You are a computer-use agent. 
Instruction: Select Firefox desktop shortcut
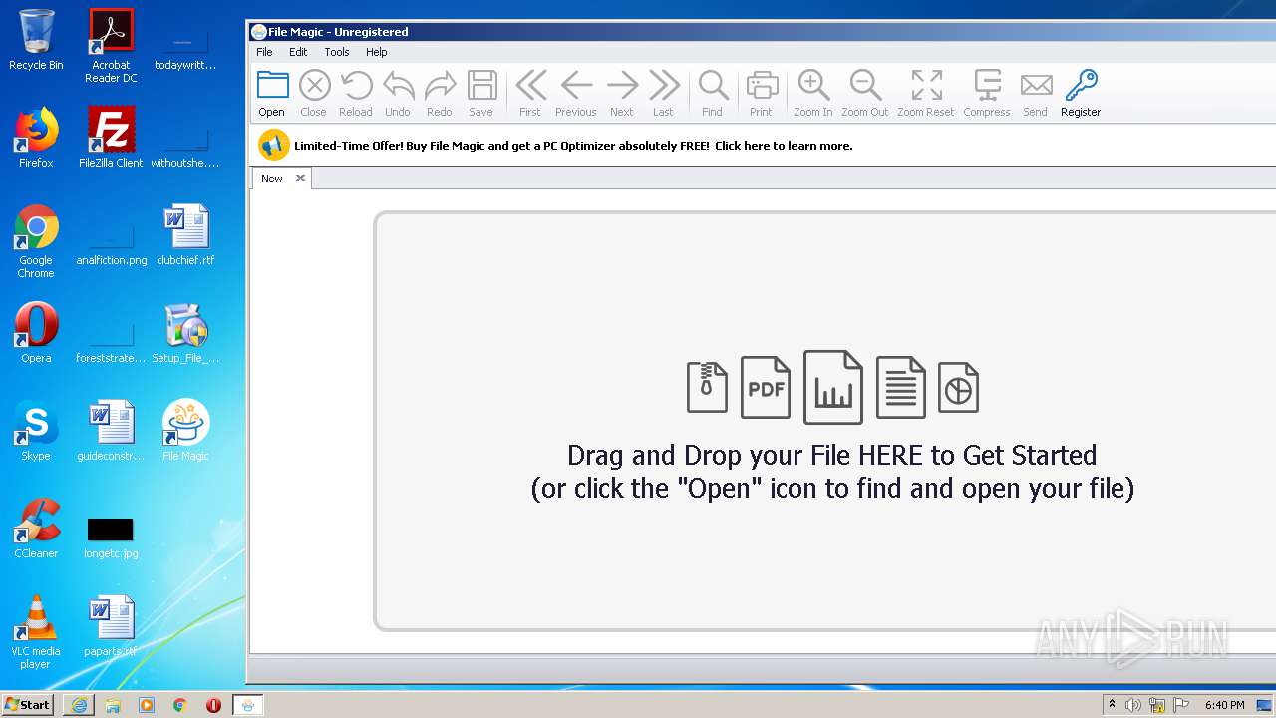[x=36, y=138]
